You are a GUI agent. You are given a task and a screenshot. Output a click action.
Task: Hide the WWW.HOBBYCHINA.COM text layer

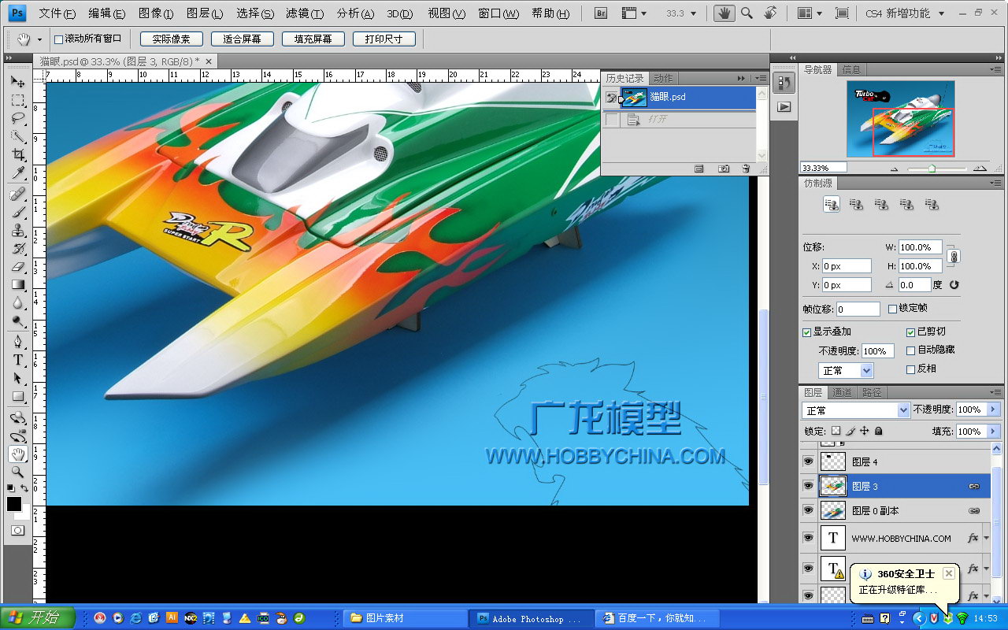(x=808, y=538)
